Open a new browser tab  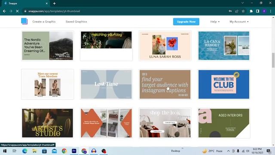(55, 3)
